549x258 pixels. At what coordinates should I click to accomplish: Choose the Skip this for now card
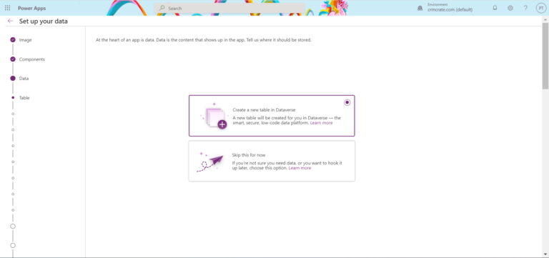(272, 161)
